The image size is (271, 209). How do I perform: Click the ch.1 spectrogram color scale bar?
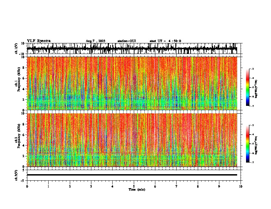click(247, 87)
